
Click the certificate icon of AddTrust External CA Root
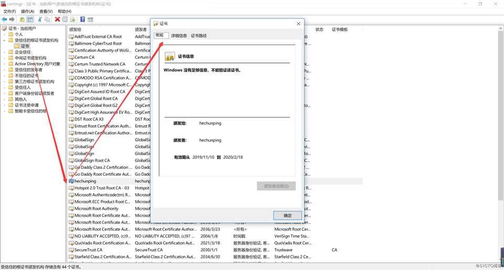[x=71, y=37]
